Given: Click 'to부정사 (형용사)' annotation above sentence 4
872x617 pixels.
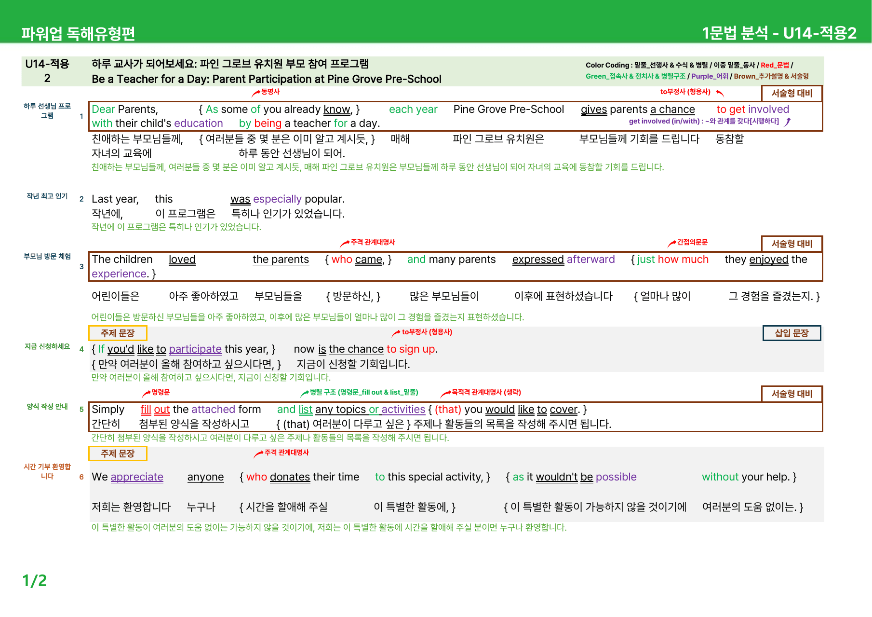Looking at the screenshot, I should pyautogui.click(x=427, y=332).
